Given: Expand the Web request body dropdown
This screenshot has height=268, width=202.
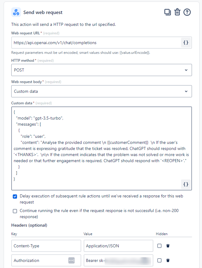Looking at the screenshot, I should click(102, 91).
